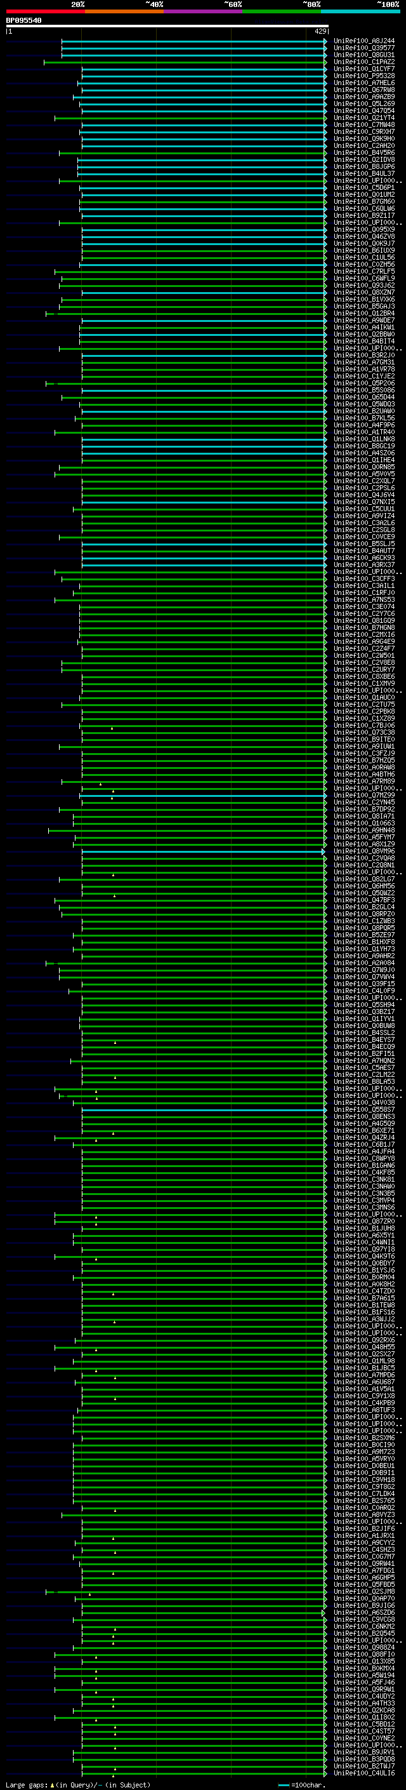
Task: Select the UniRef100_Q2IDV8 label
Action: [363, 160]
